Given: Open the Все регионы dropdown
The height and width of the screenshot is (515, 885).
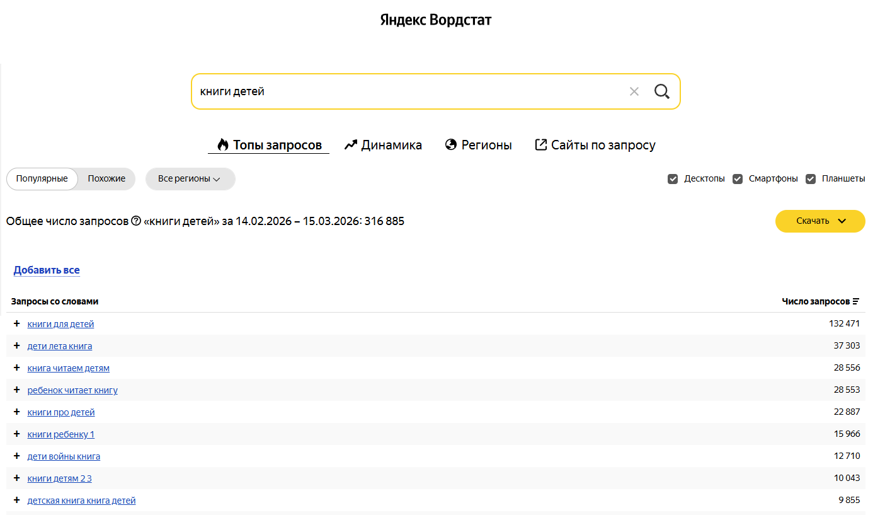Looking at the screenshot, I should point(190,179).
